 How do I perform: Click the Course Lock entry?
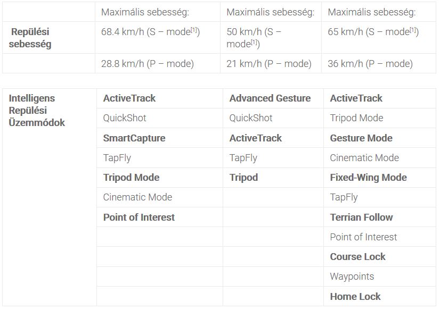pos(357,257)
